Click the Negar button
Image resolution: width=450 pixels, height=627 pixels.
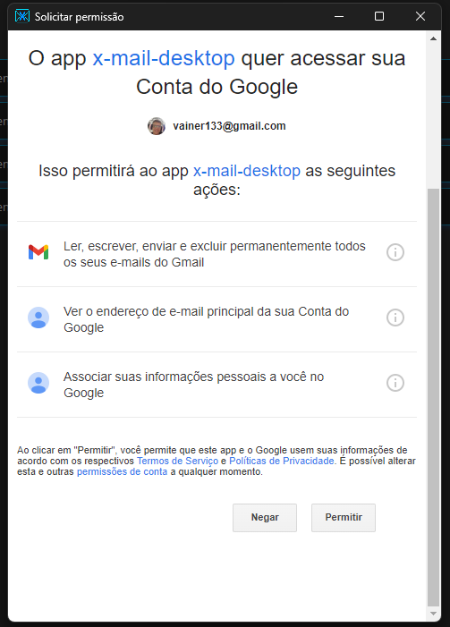click(x=265, y=518)
